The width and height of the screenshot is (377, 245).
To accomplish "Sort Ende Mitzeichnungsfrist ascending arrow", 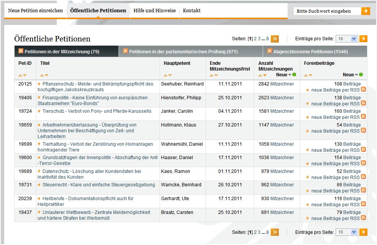I will click(211, 76).
